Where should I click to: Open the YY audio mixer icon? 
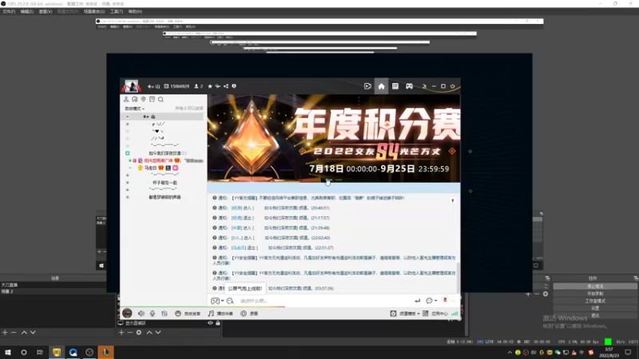(165, 314)
